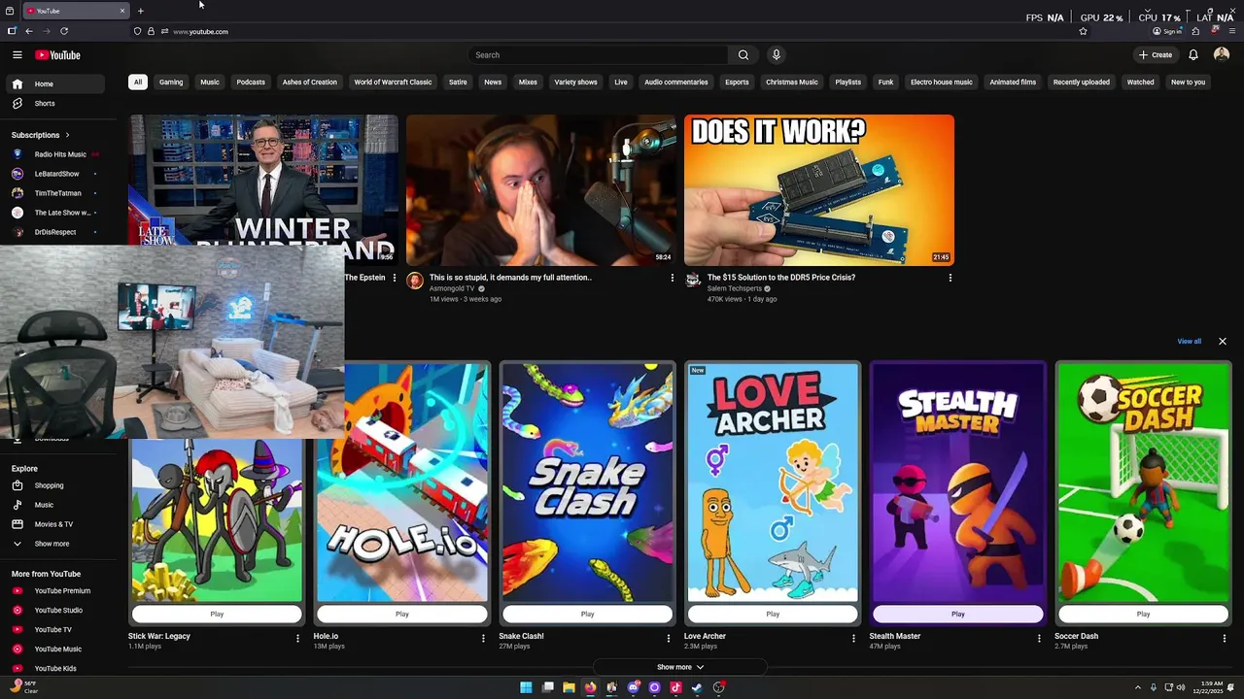Open Windows Start menu
This screenshot has height=699, width=1244.
tap(526, 687)
